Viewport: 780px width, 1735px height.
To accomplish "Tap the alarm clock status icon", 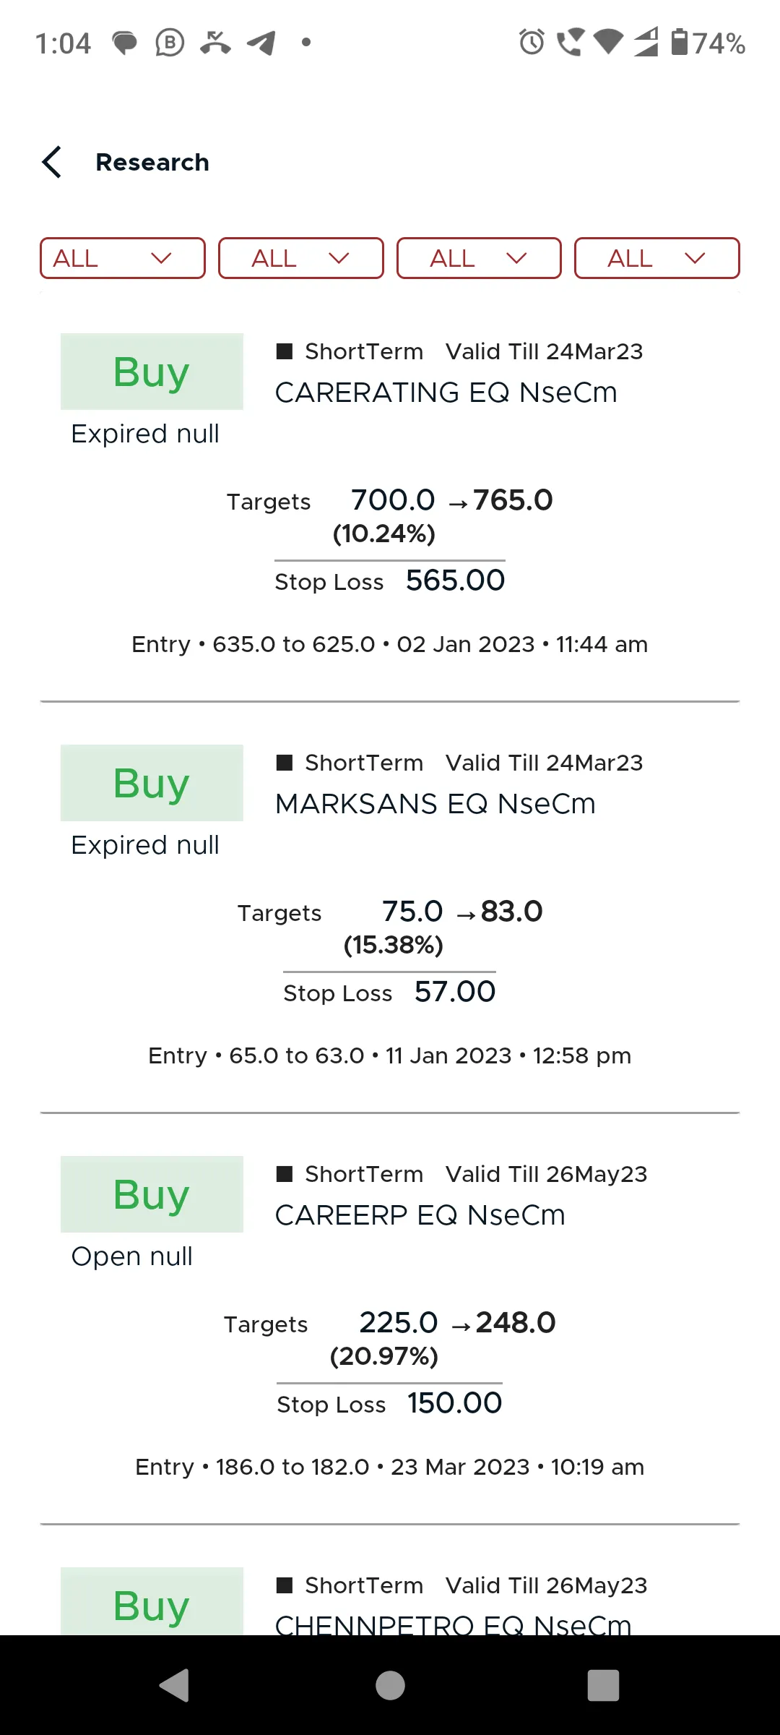I will click(x=532, y=42).
